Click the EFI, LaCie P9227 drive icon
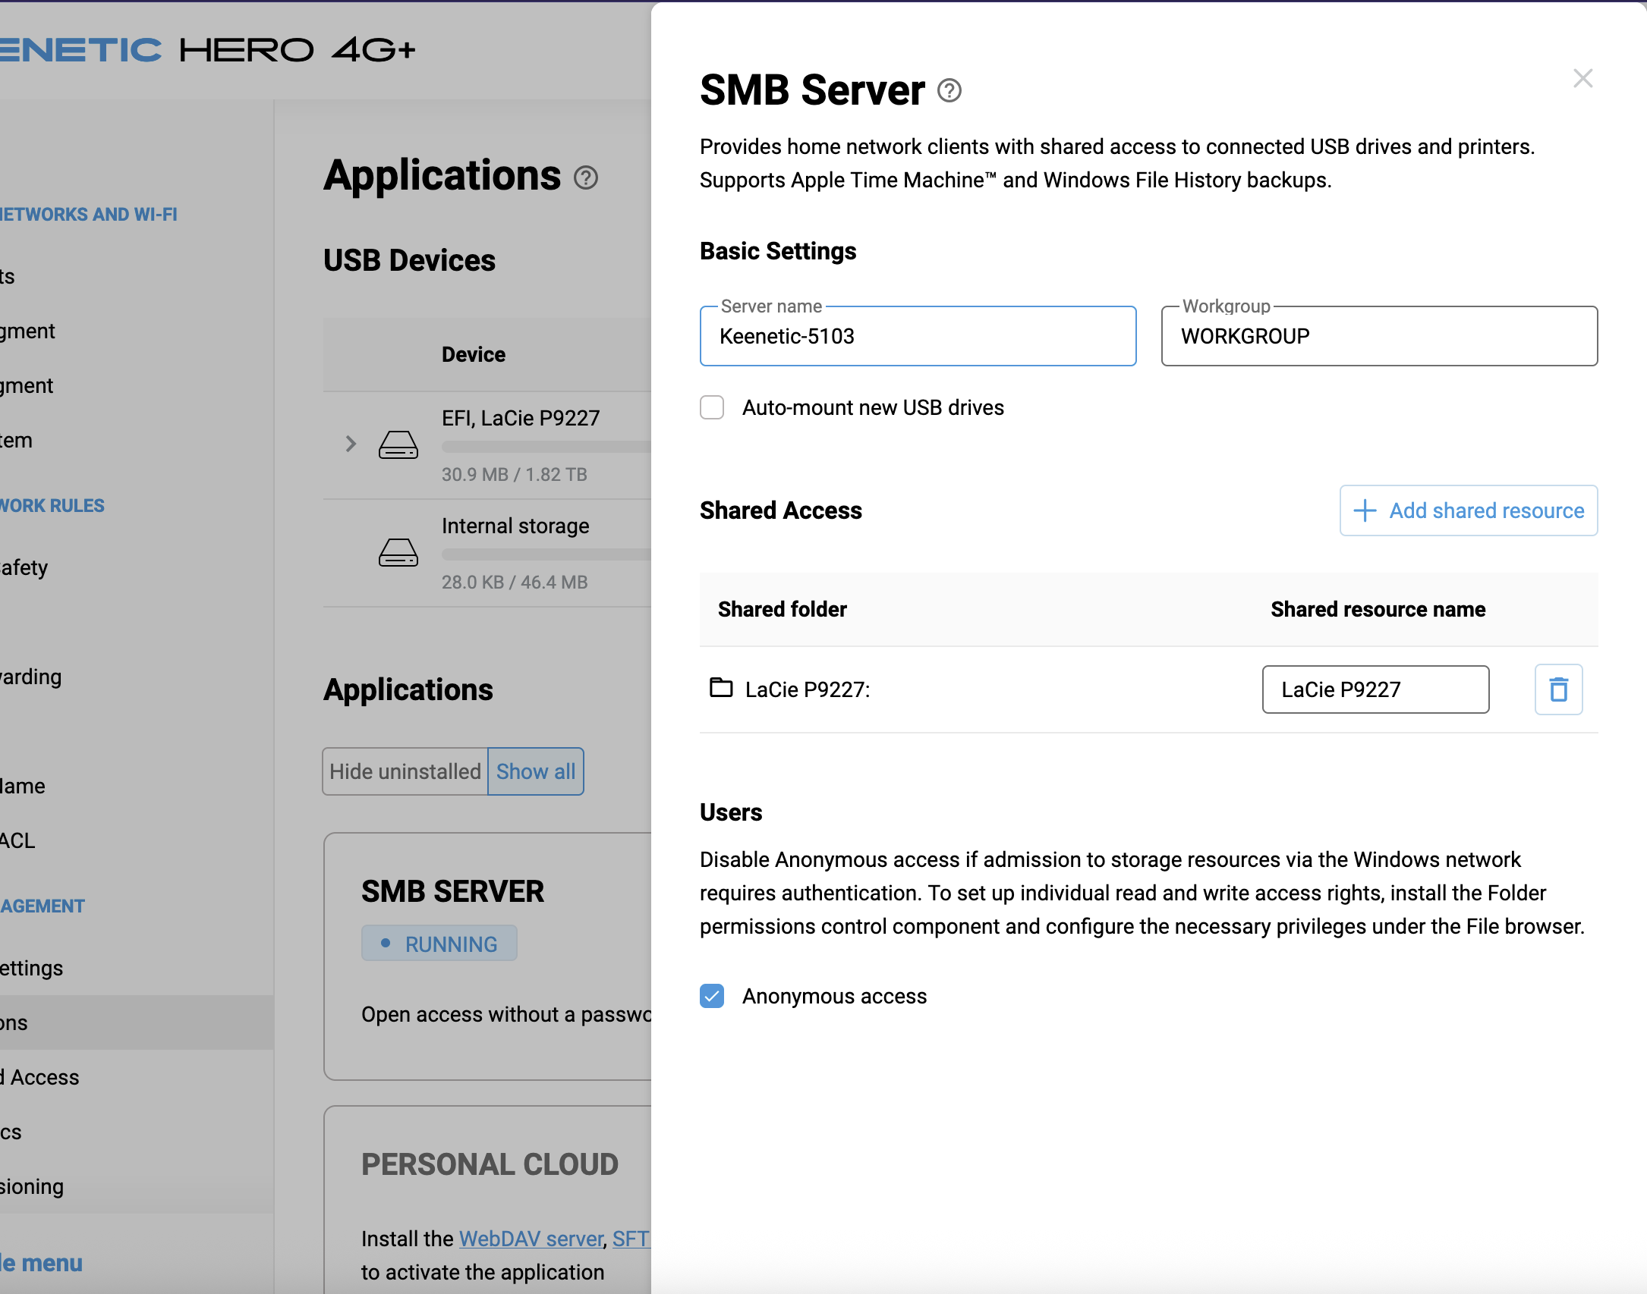1647x1294 pixels. [x=398, y=444]
